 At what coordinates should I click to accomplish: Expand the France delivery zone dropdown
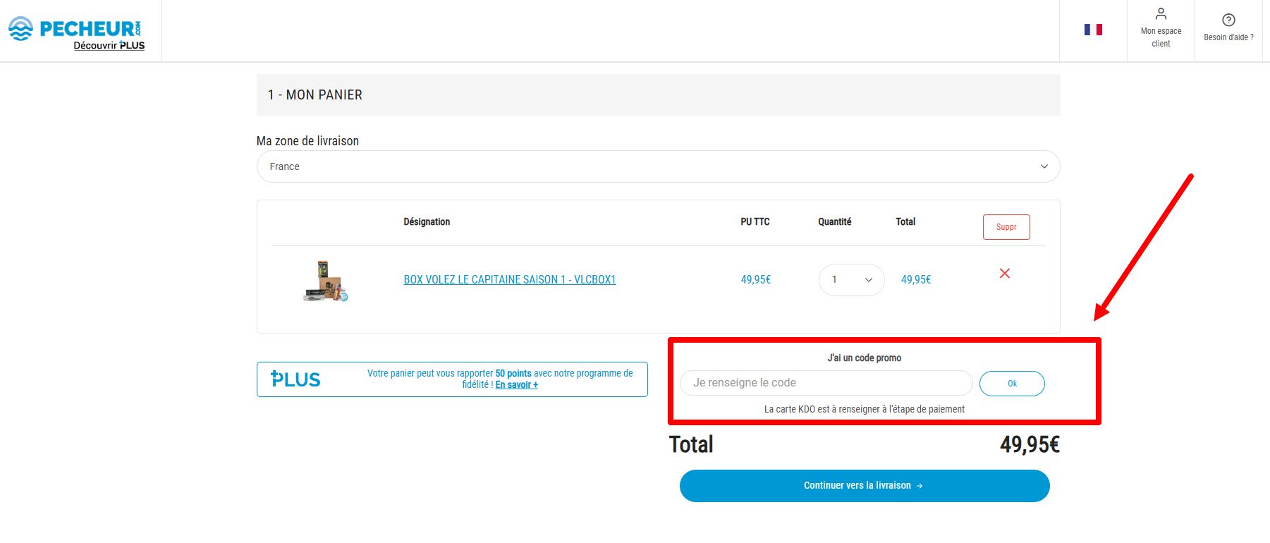point(658,166)
